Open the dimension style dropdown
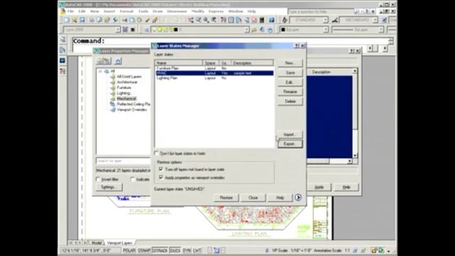Image resolution: width=455 pixels, height=256 pixels. point(375,20)
